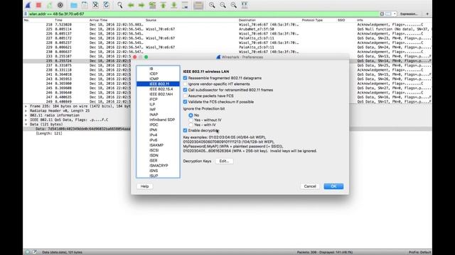Close the capture file

[x=95, y=5]
